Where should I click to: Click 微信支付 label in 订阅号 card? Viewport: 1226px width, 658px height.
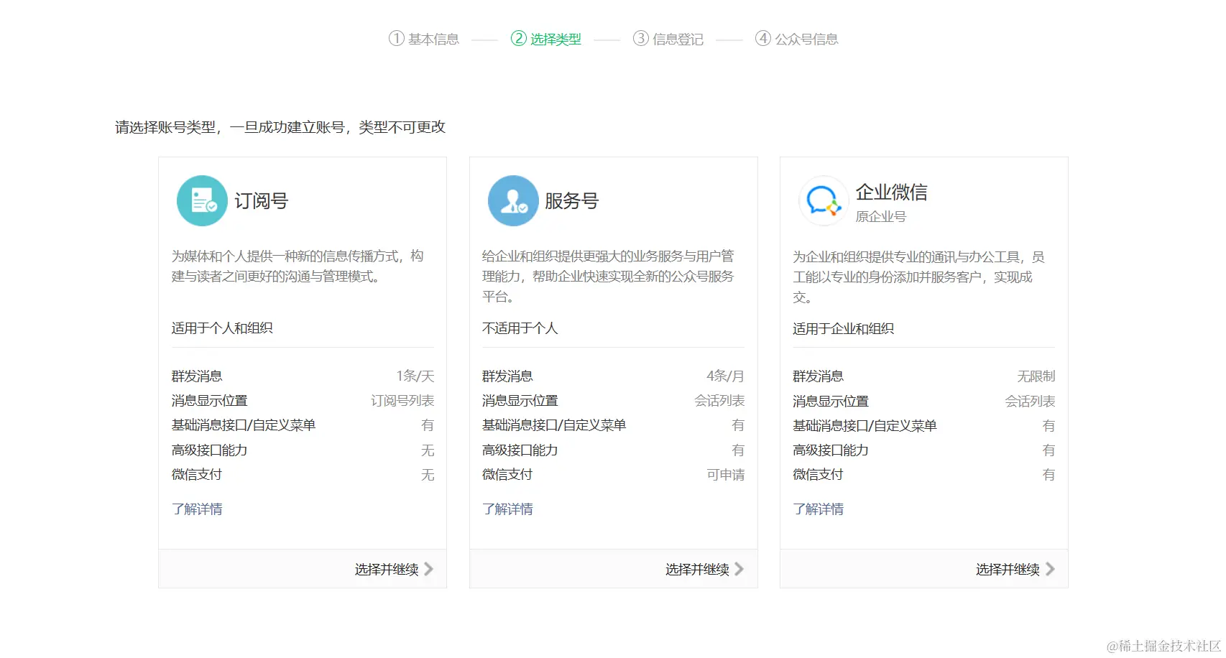197,475
